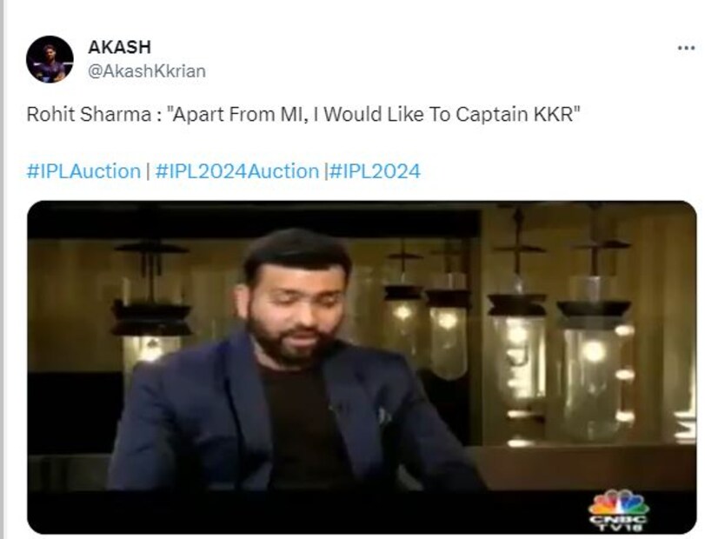The image size is (705, 539).
Task: Click empty area right of the @AkashKkrian handle
Action: pos(441,71)
